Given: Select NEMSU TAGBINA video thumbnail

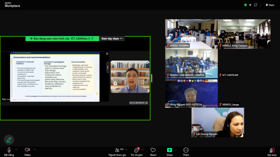Looking at the screenshot, I should [191, 34].
